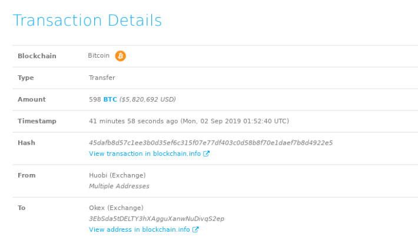This screenshot has height=250, width=418.
Task: Click the external-link icon beside View transaction
Action: (x=206, y=154)
